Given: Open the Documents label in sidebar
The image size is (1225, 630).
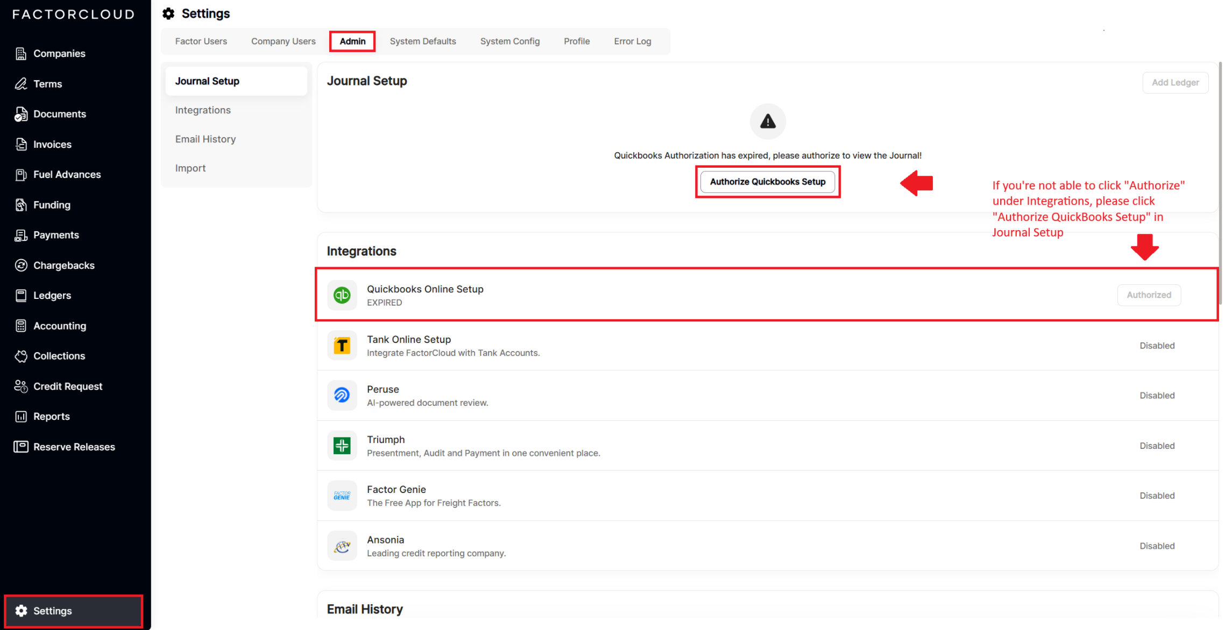Looking at the screenshot, I should tap(60, 114).
